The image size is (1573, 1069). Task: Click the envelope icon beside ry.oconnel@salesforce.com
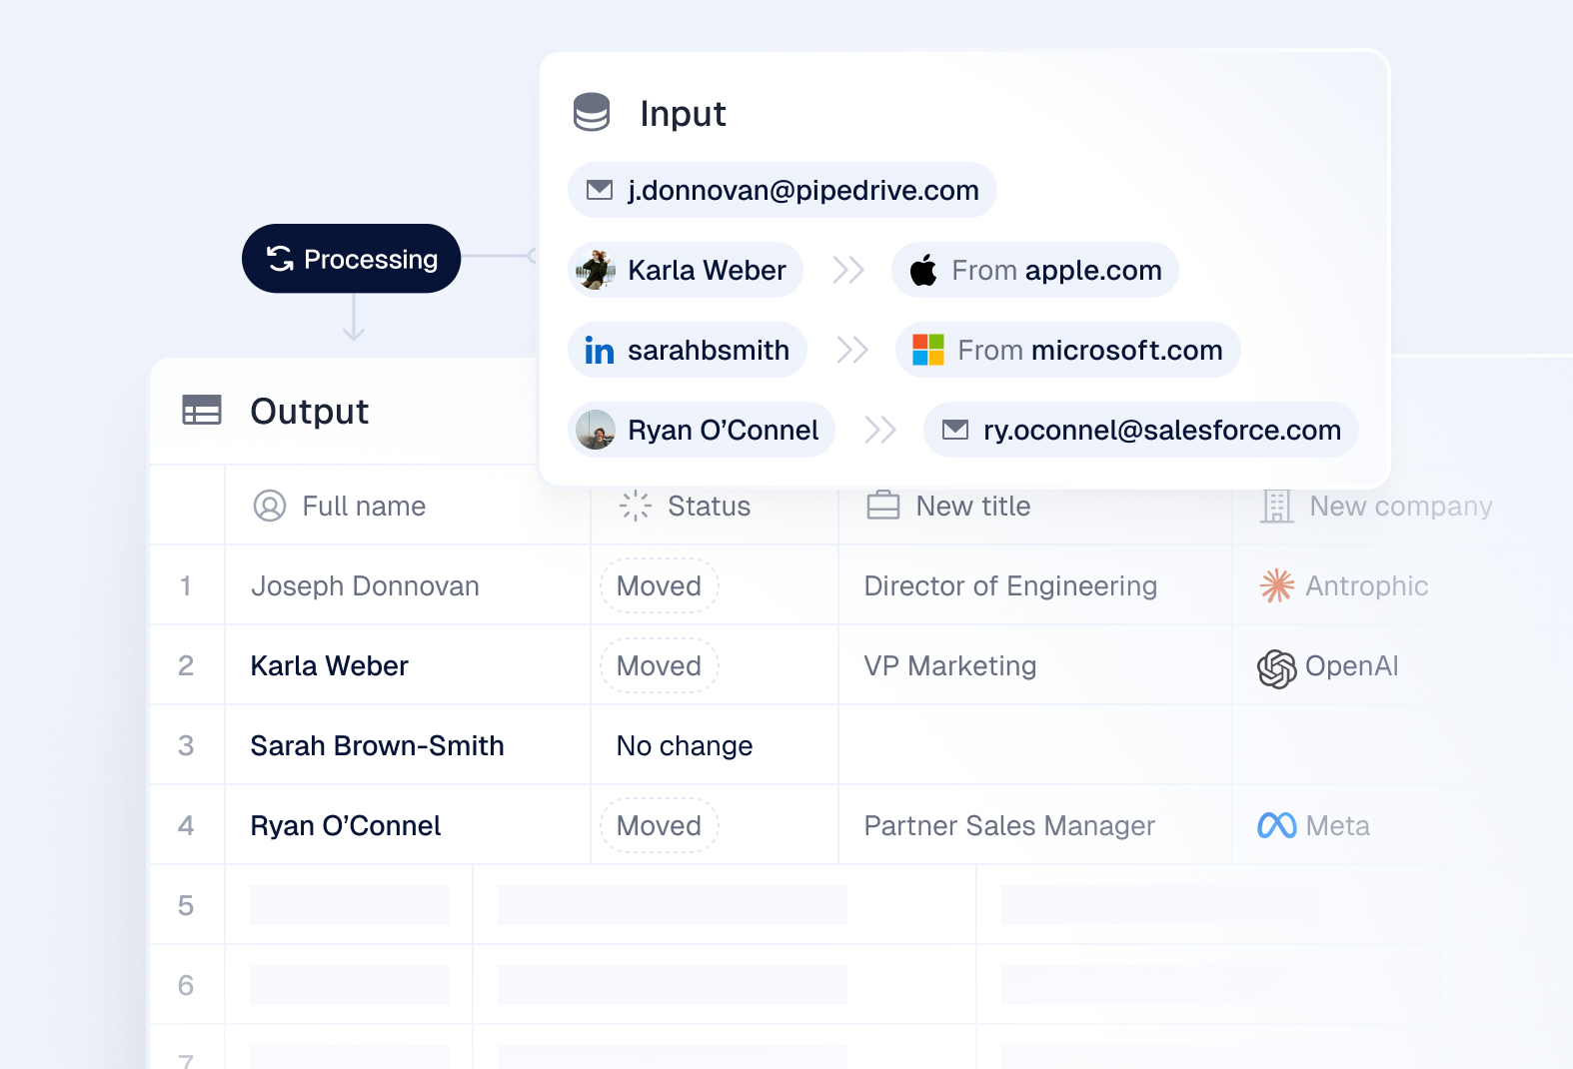click(x=955, y=430)
